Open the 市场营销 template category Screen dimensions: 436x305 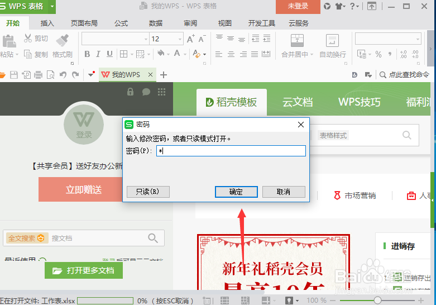355,196
